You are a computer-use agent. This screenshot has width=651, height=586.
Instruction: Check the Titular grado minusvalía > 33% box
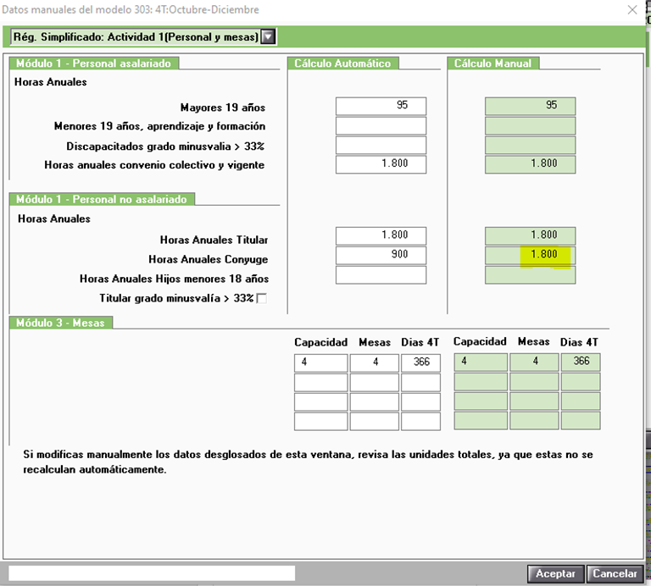tap(261, 298)
